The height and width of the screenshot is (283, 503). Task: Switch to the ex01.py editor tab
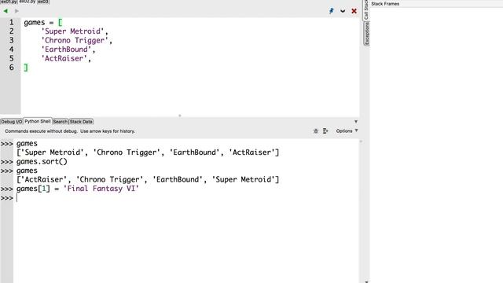9,2
